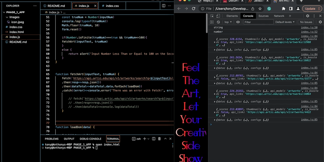Toggle live expression eye icon
Screen dimensions: 324x162
click(x=238, y=22)
